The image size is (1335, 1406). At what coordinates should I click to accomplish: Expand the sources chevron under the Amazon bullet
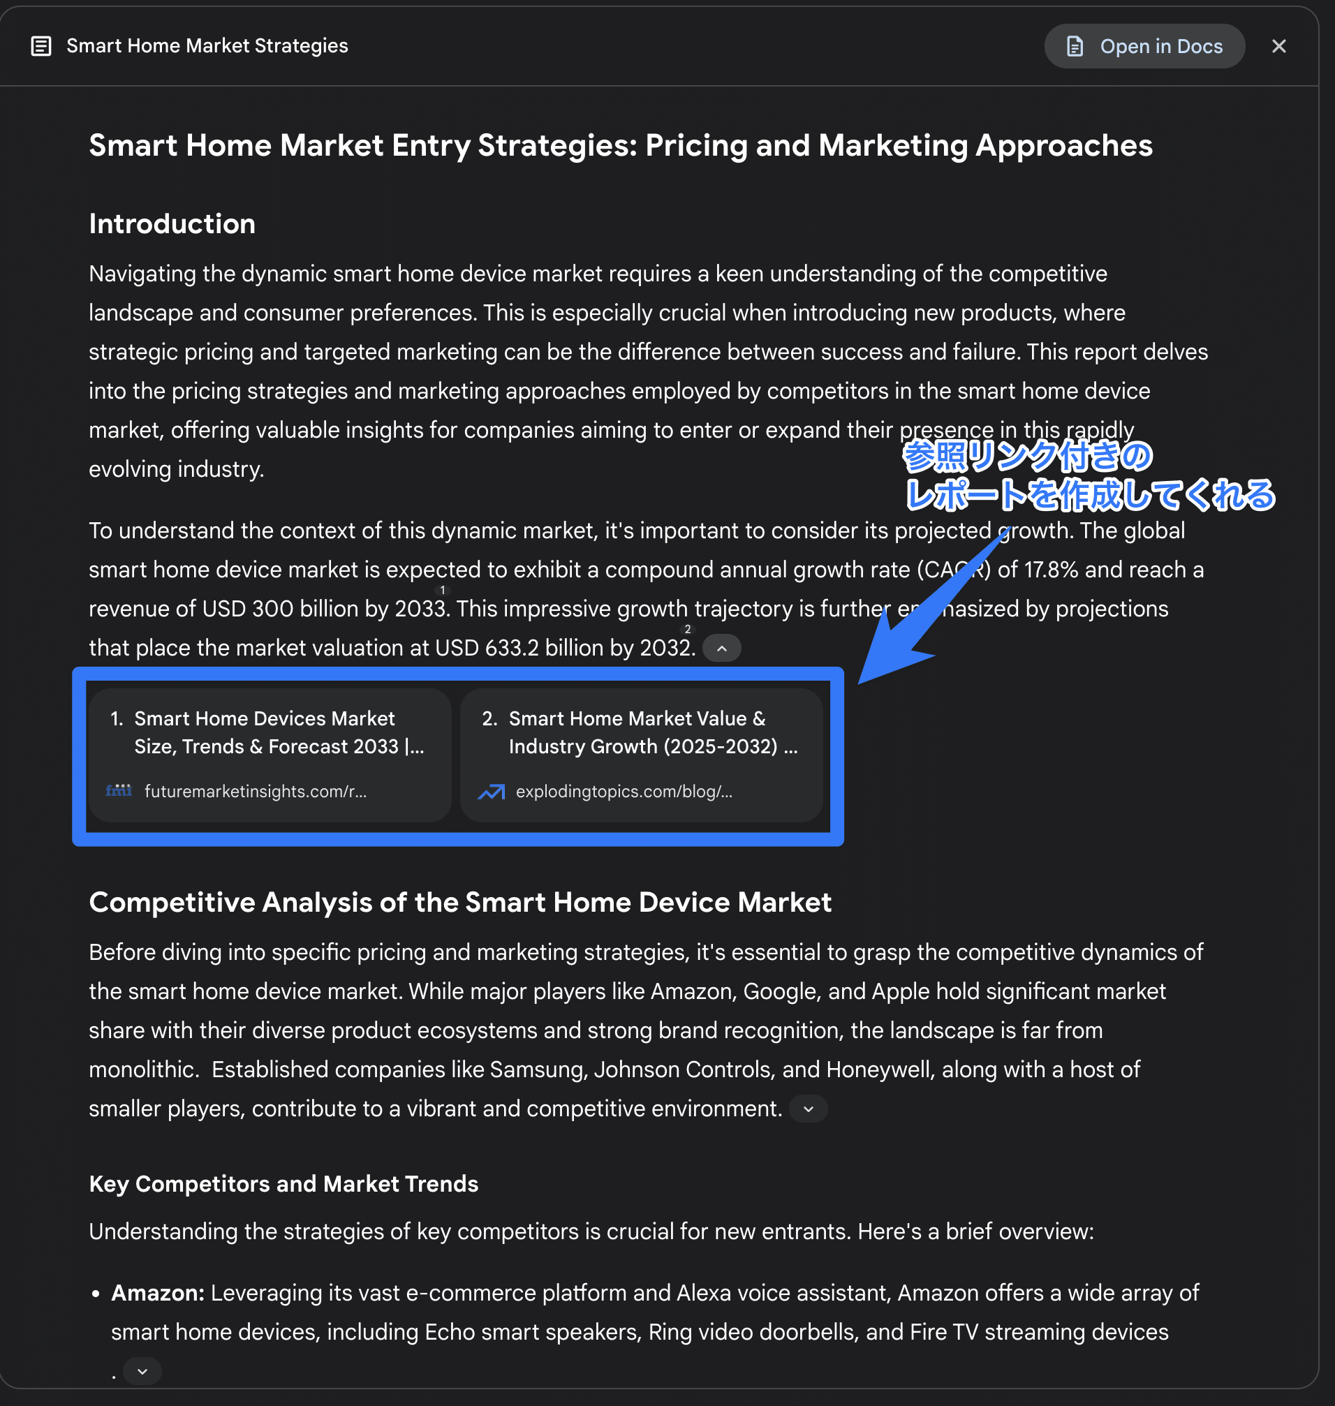[142, 1371]
